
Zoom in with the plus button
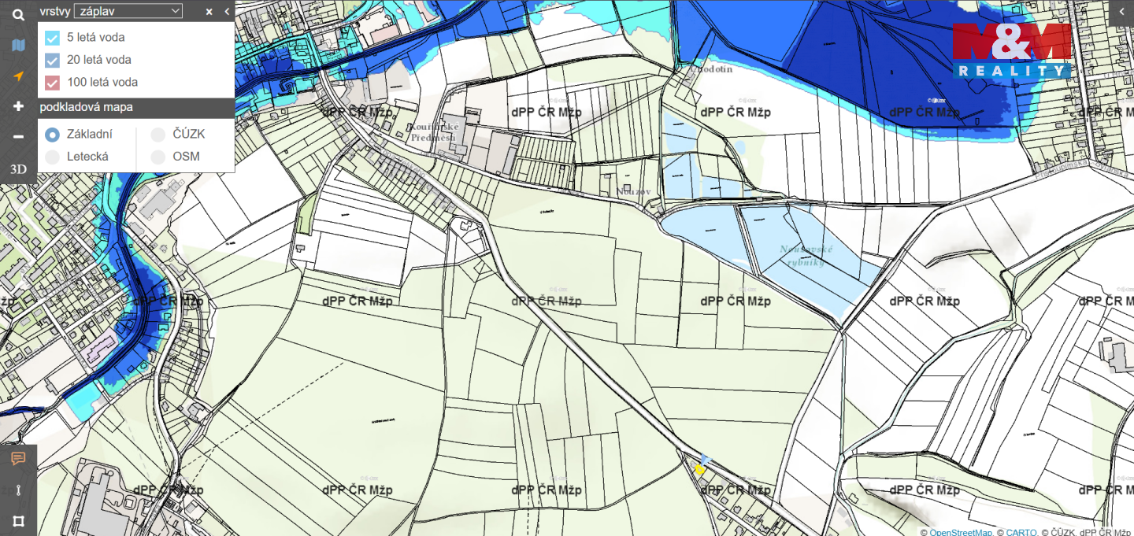tap(18, 106)
